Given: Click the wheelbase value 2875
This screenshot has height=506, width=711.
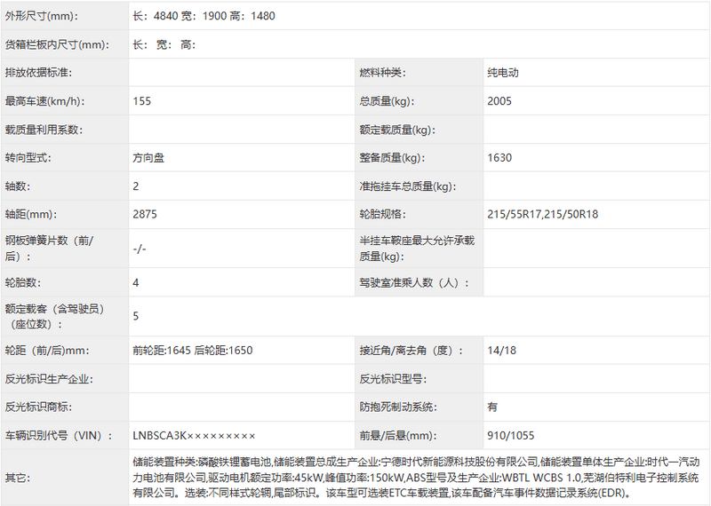Looking at the screenshot, I should (145, 215).
